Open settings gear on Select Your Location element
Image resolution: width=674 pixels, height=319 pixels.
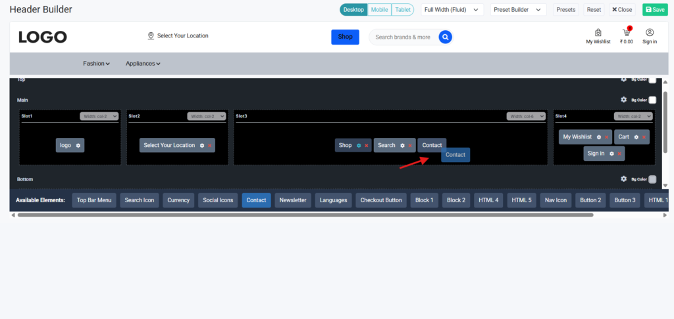coord(202,145)
